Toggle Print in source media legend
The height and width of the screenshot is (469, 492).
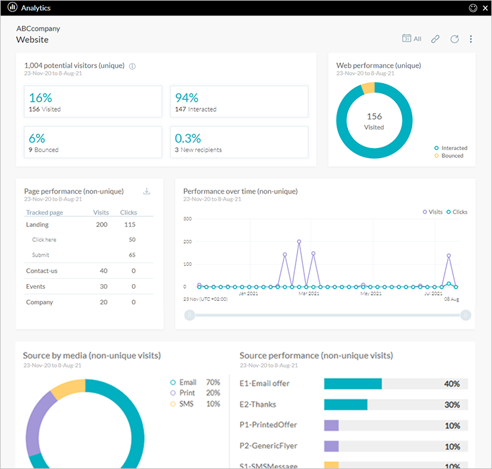[x=182, y=393]
